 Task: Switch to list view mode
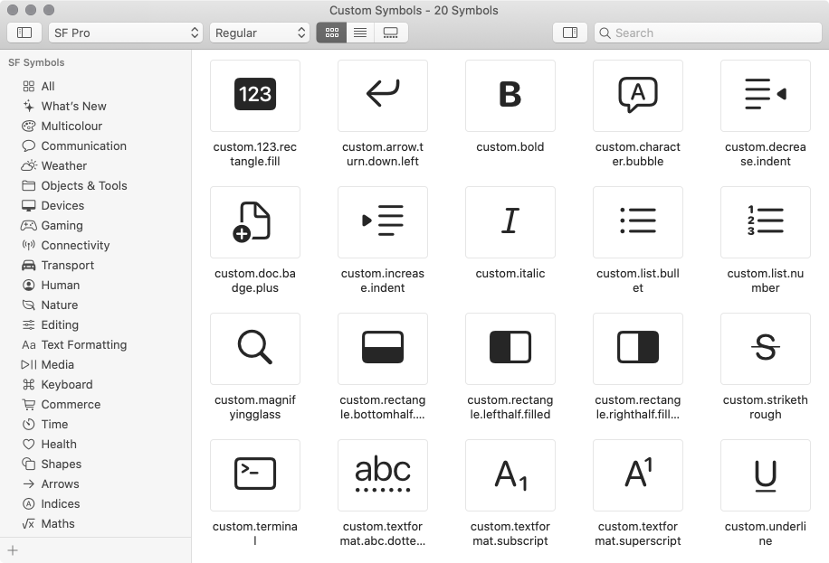coord(360,33)
